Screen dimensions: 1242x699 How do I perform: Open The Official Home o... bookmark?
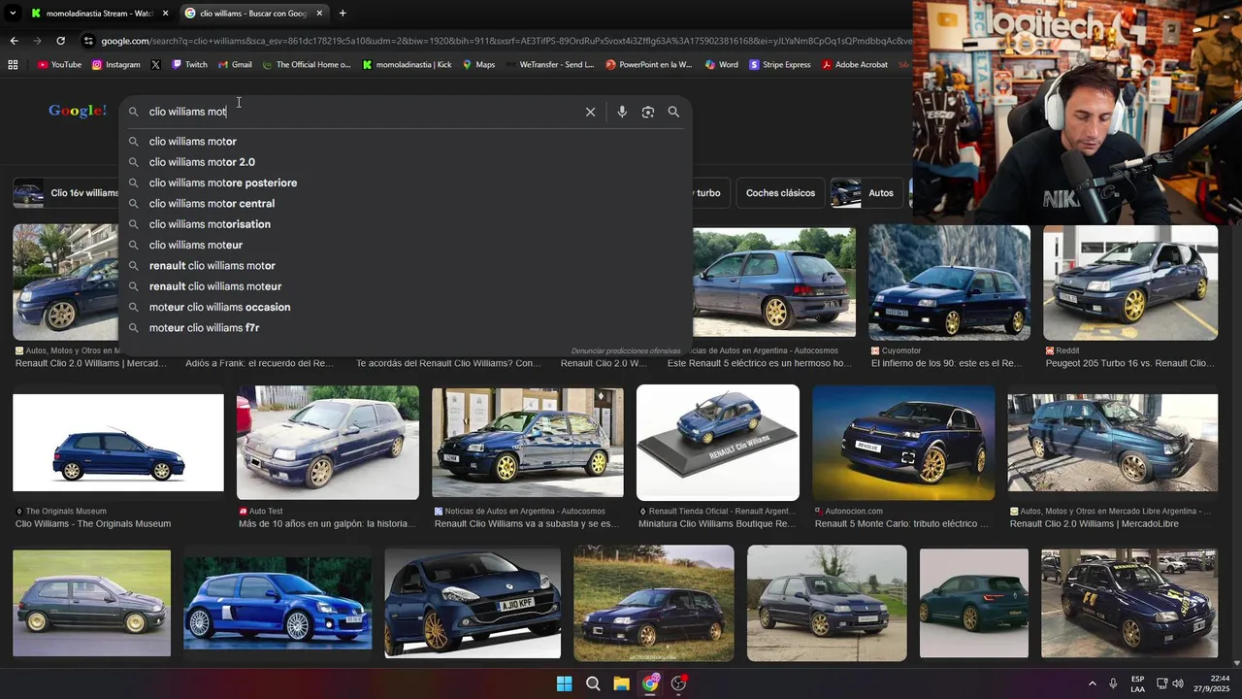307,65
